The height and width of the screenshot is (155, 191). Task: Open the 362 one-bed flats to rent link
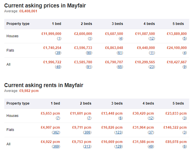pyautogui.click(x=56, y=132)
